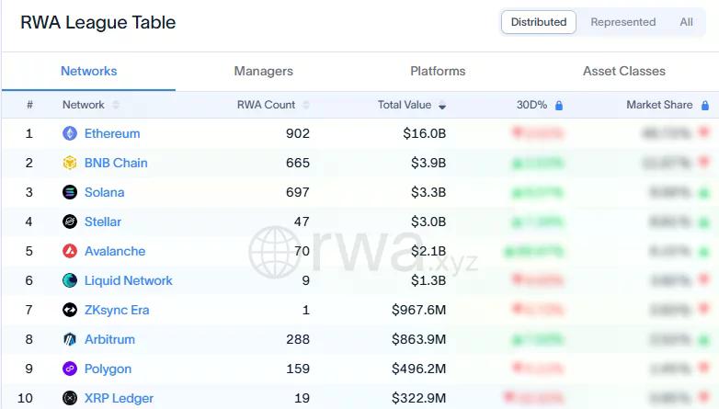Image resolution: width=719 pixels, height=409 pixels.
Task: Open the Managers tab
Action: [263, 71]
